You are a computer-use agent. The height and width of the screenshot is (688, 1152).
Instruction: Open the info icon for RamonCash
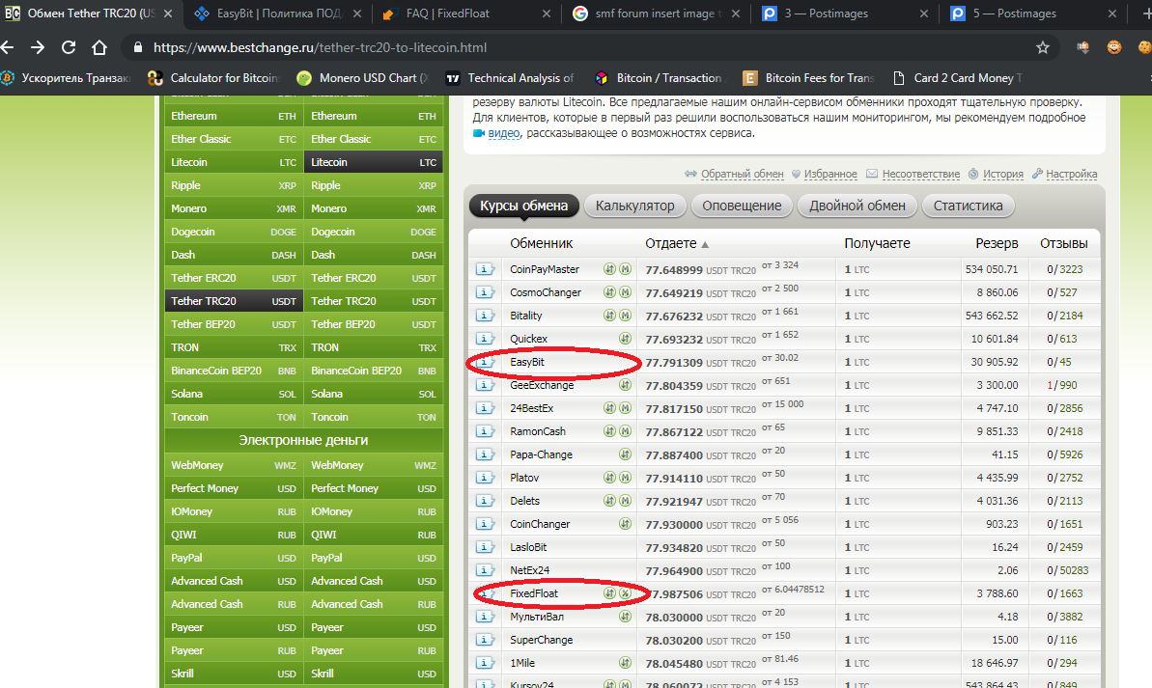(x=484, y=431)
